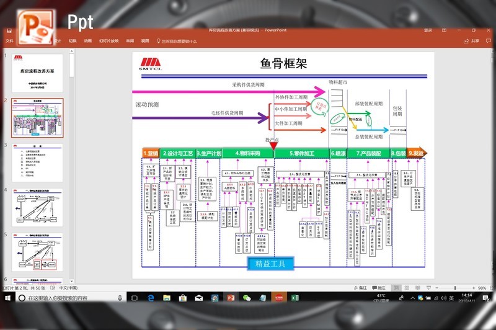Click the 精益工具 button on slide
Screen dimensions: 496x330
[x=270, y=264]
